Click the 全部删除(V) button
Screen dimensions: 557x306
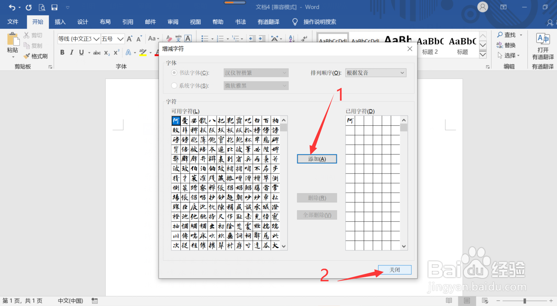click(317, 215)
